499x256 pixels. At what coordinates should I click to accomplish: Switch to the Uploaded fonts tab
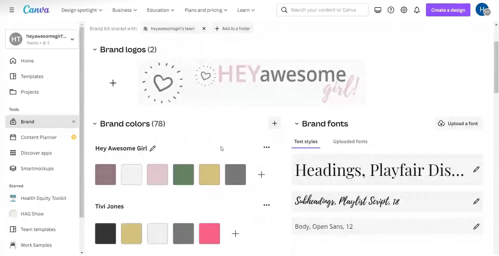350,142
